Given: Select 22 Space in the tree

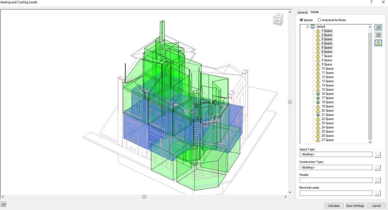Looking at the screenshot, I should pos(327,119).
